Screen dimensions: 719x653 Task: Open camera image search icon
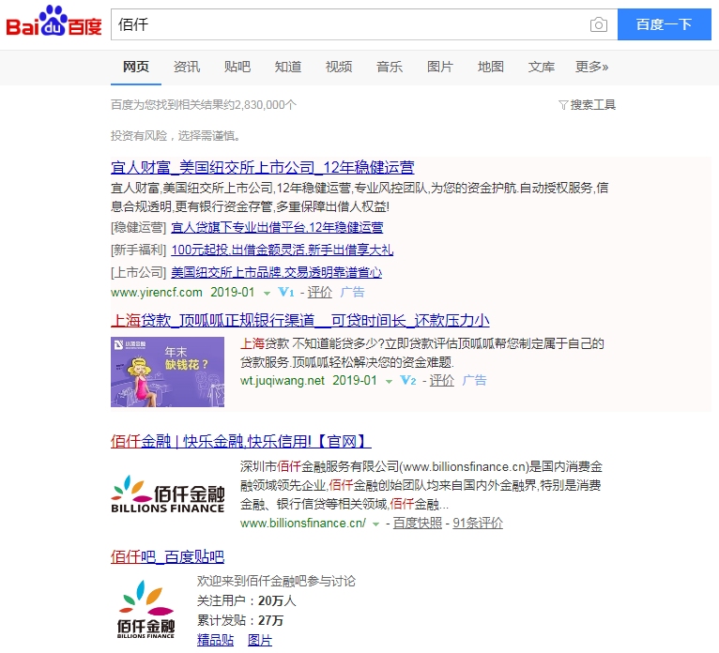click(x=599, y=24)
